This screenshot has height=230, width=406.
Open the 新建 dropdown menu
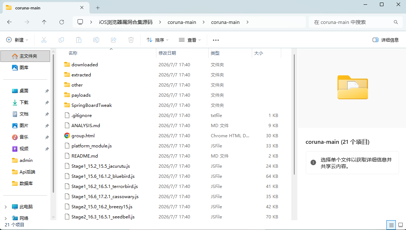pyautogui.click(x=17, y=40)
